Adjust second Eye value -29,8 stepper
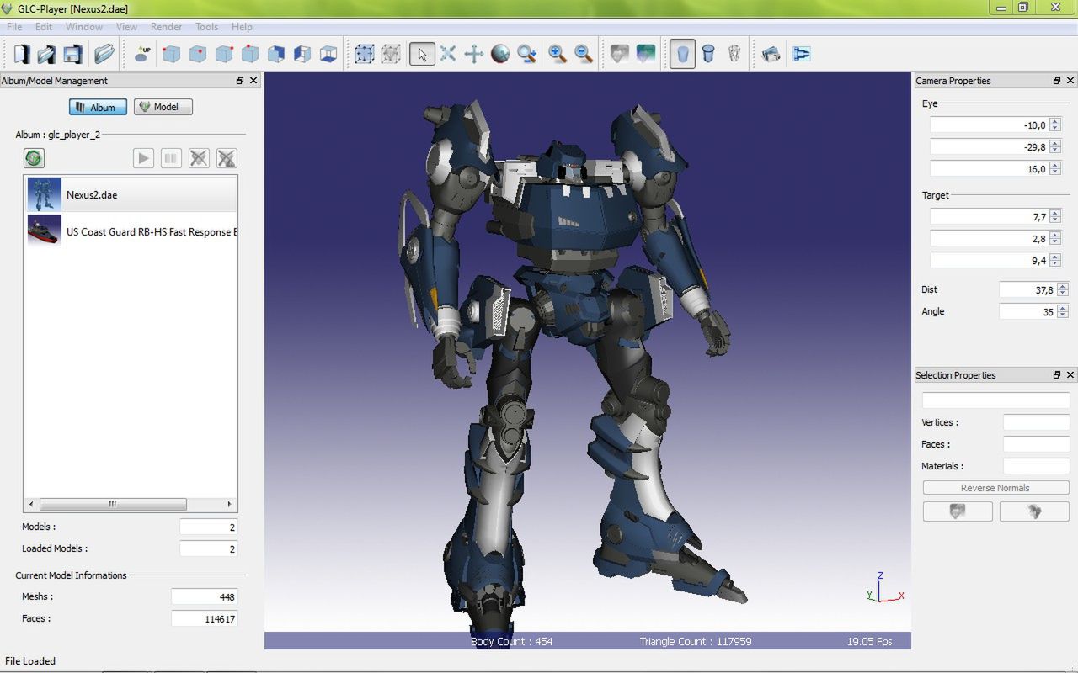 [x=1055, y=146]
